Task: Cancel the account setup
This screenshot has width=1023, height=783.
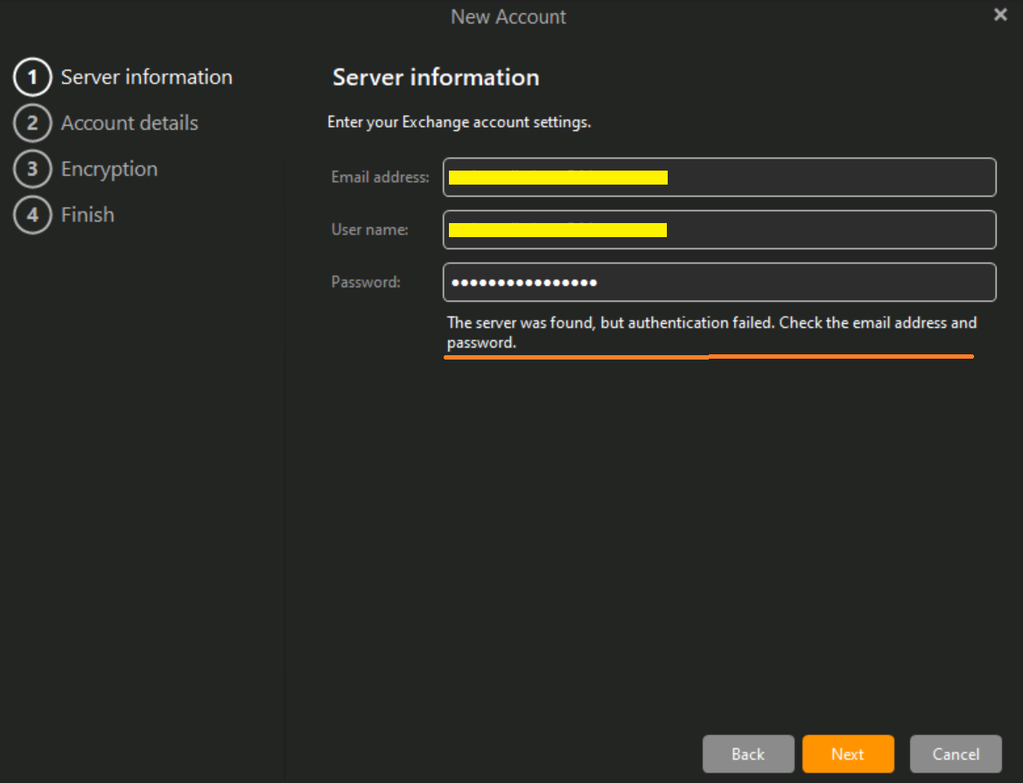Action: tap(955, 754)
